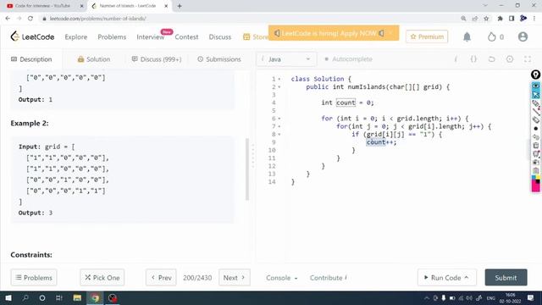Click the LeetCode is hiring banner
This screenshot has width=542, height=305.
click(x=334, y=33)
